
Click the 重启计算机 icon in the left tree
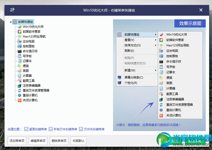point(20,95)
